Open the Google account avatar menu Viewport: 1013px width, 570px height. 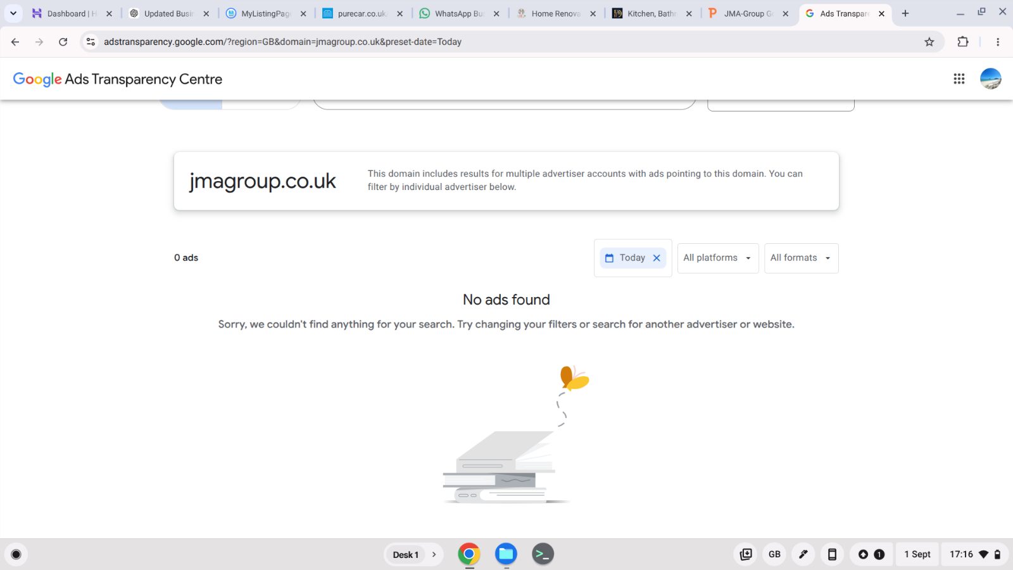[991, 79]
